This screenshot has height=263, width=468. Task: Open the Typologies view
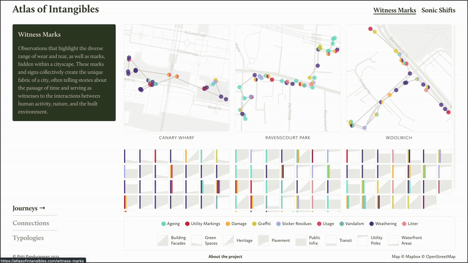click(x=28, y=238)
